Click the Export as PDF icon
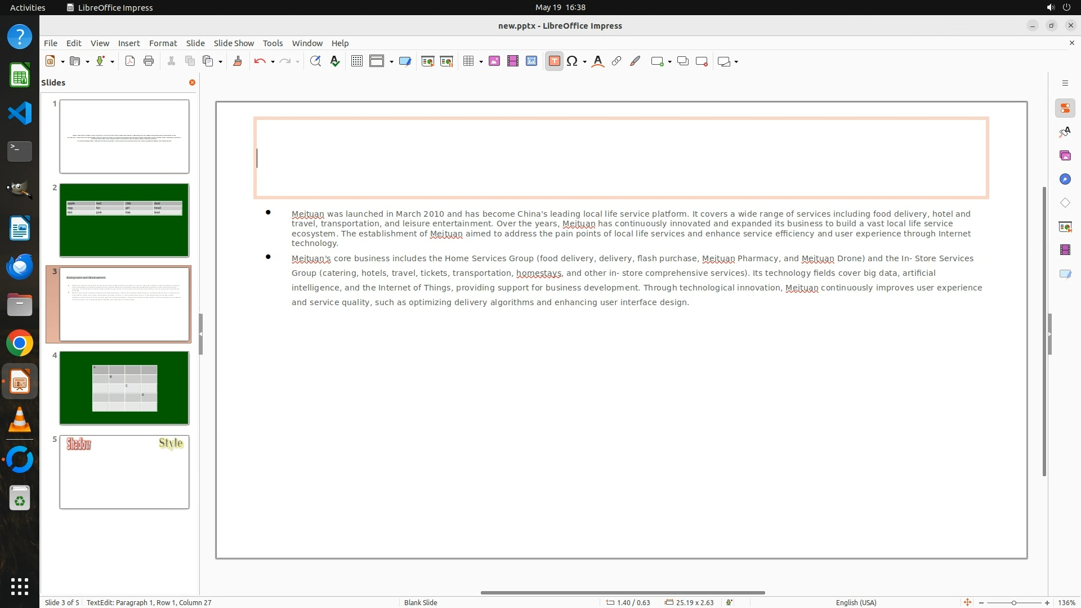The height and width of the screenshot is (608, 1081). tap(130, 61)
